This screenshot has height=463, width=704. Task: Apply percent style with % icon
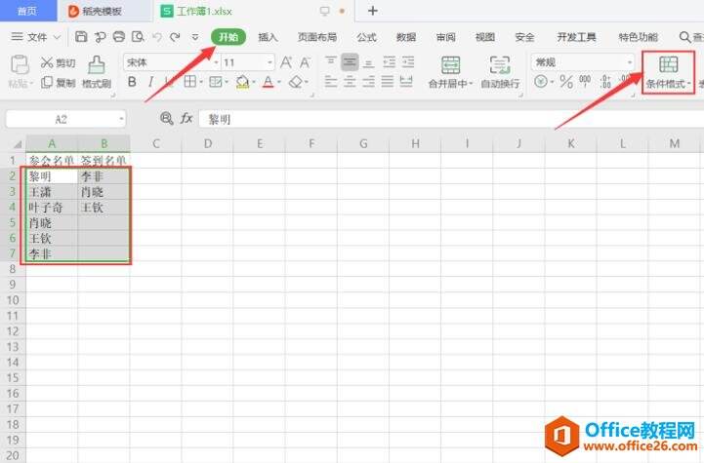[566, 83]
